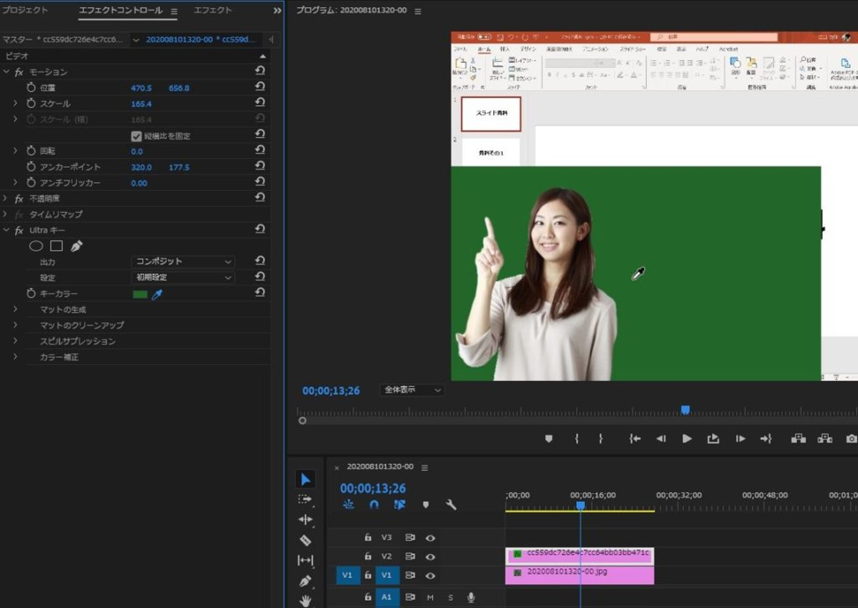Choose the free draw bezier pen mask

pos(76,246)
